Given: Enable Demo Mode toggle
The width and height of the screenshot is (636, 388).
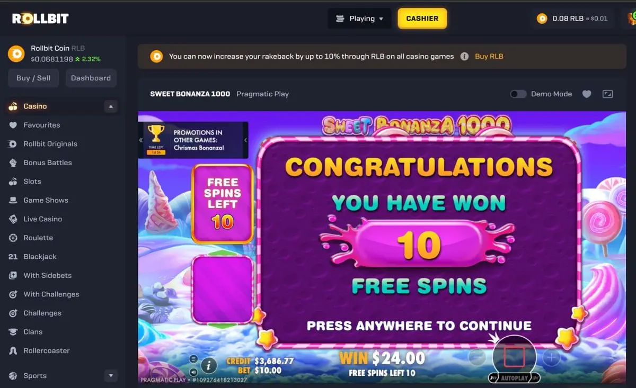Looking at the screenshot, I should pos(518,94).
